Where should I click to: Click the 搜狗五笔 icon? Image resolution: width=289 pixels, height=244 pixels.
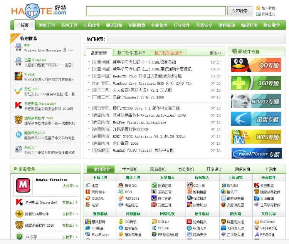[x=154, y=185]
